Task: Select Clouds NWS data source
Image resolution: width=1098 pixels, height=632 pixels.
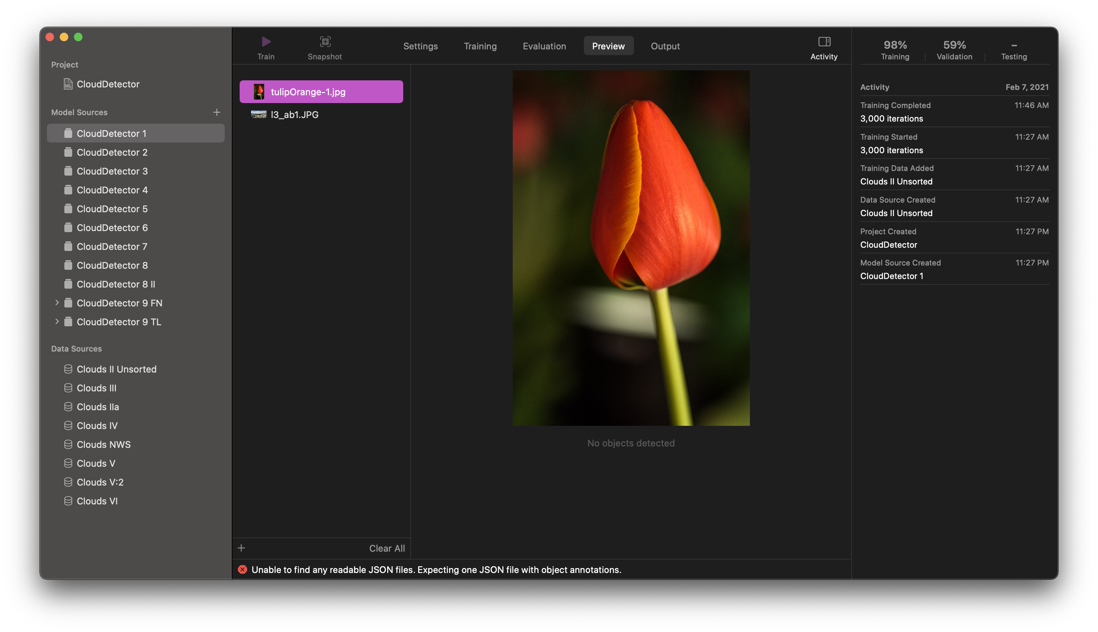Action: coord(103,444)
